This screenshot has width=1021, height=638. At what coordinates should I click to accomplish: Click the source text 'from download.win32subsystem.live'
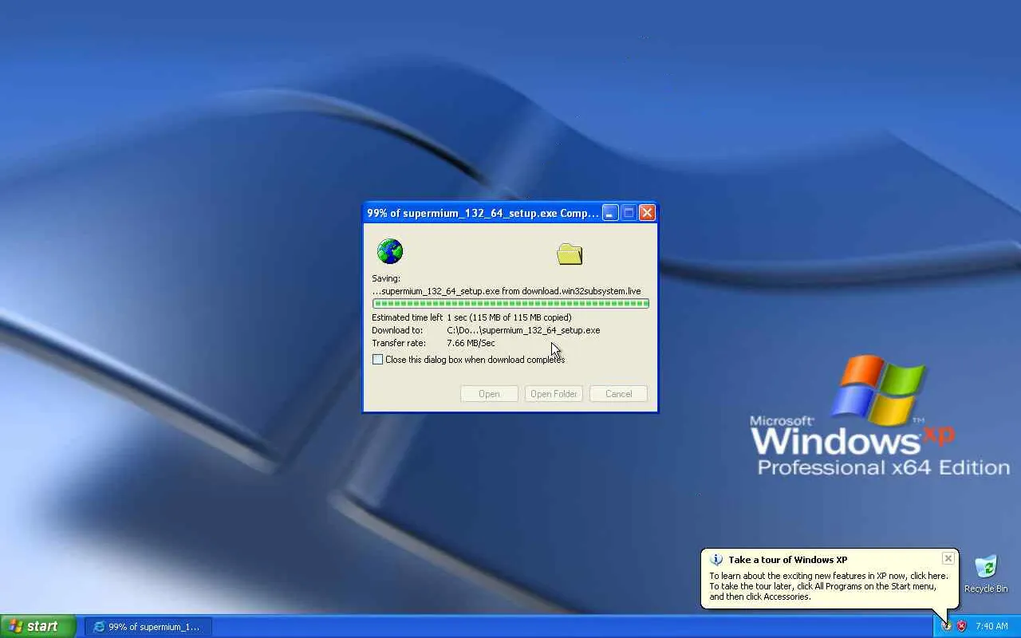[571, 291]
